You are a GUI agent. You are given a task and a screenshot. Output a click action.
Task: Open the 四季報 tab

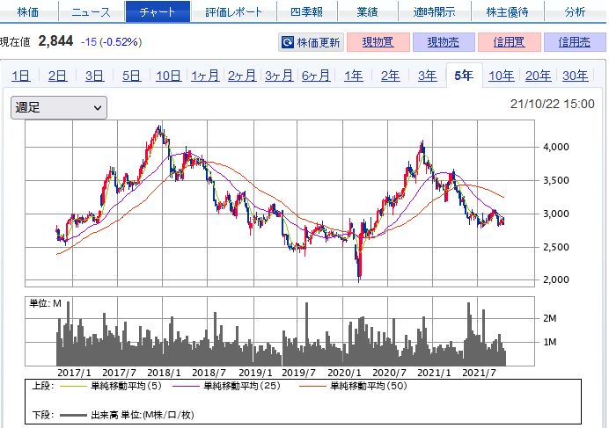307,12
